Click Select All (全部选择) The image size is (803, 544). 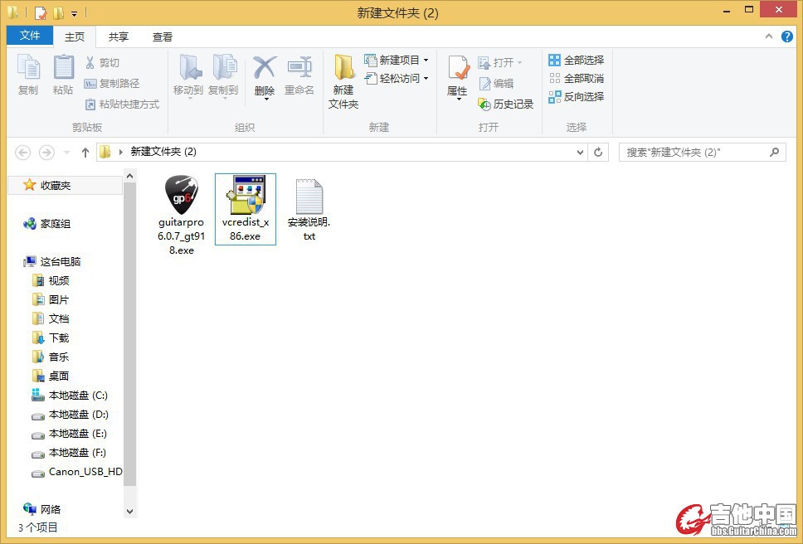576,60
